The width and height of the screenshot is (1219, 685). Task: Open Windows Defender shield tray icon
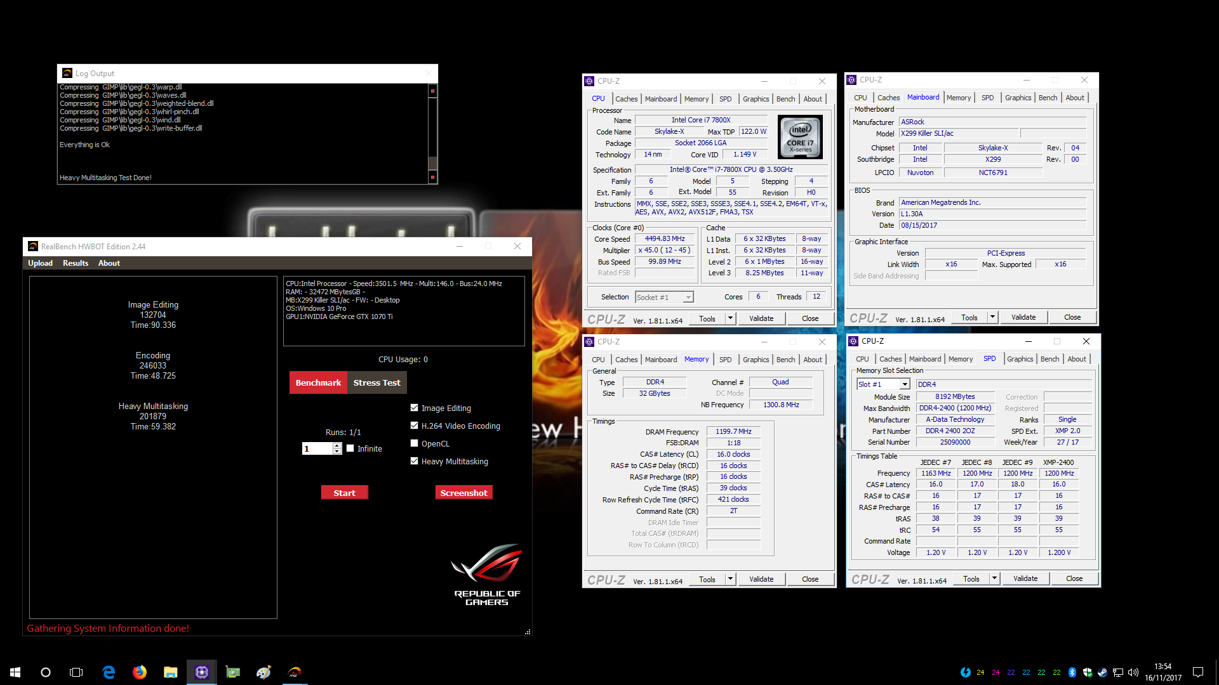1088,672
